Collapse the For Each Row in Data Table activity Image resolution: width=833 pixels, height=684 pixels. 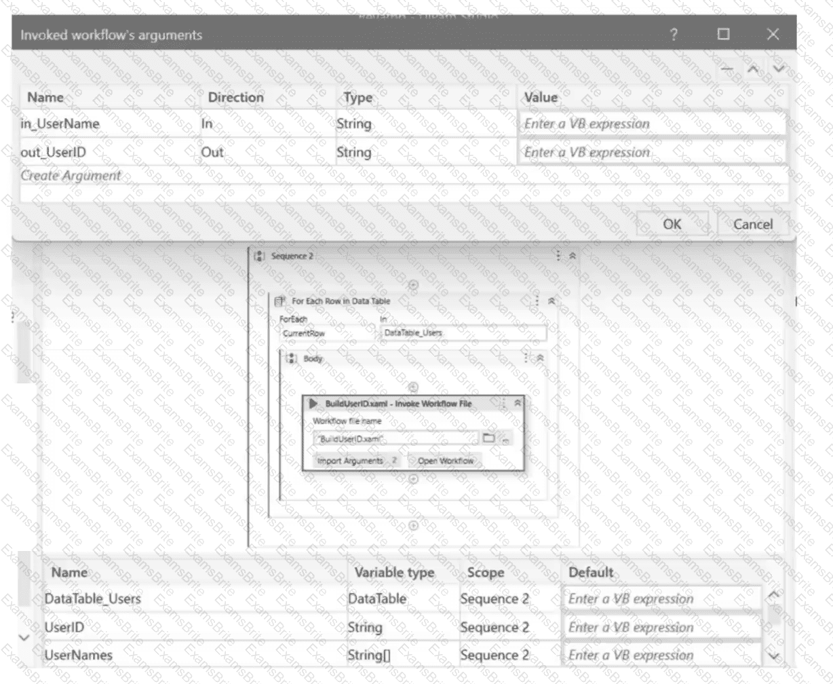click(x=550, y=301)
